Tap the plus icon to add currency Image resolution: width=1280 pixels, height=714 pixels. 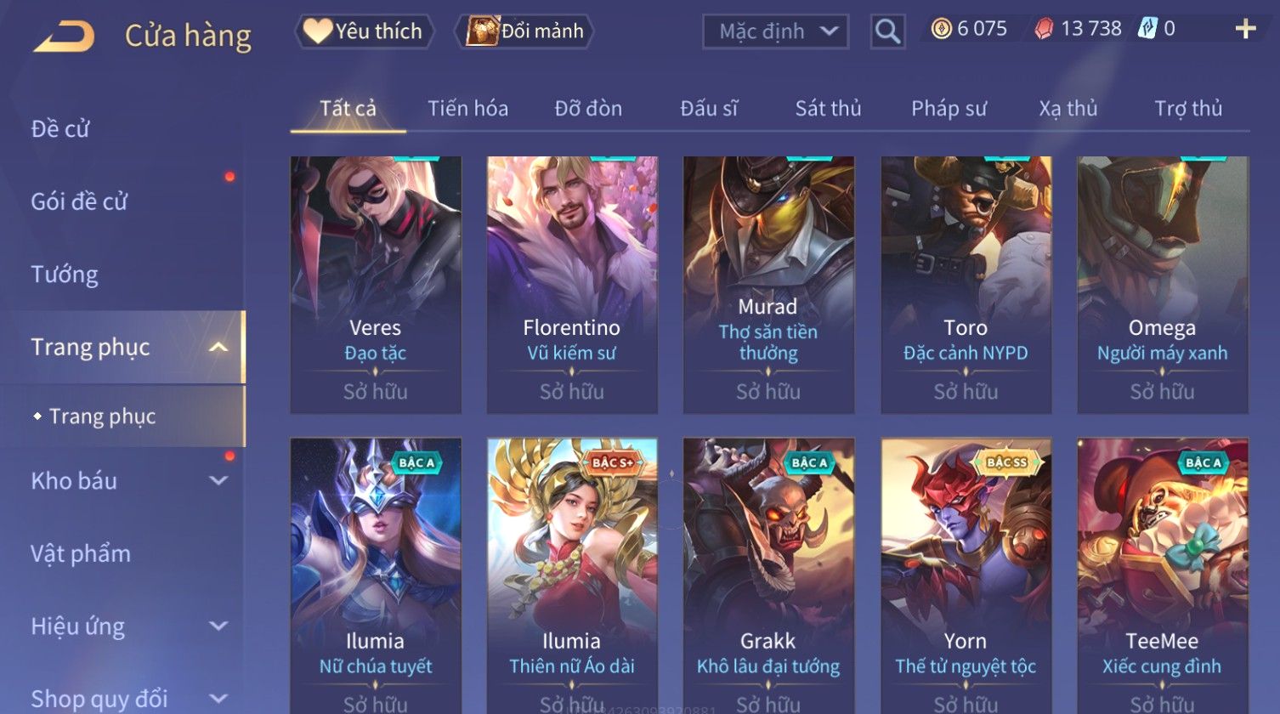point(1245,29)
